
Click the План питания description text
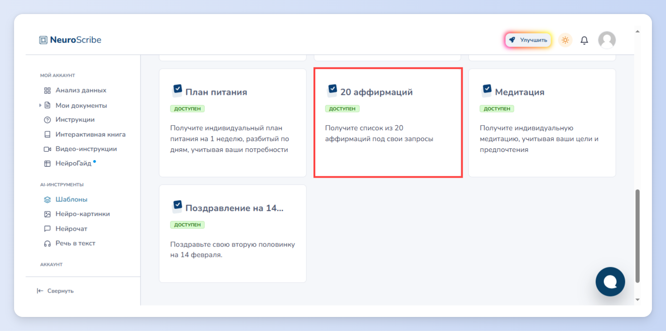click(230, 139)
